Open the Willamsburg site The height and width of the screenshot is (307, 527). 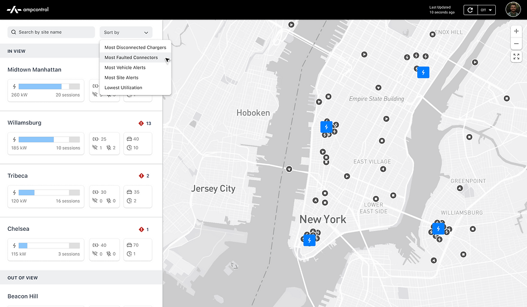click(x=24, y=122)
